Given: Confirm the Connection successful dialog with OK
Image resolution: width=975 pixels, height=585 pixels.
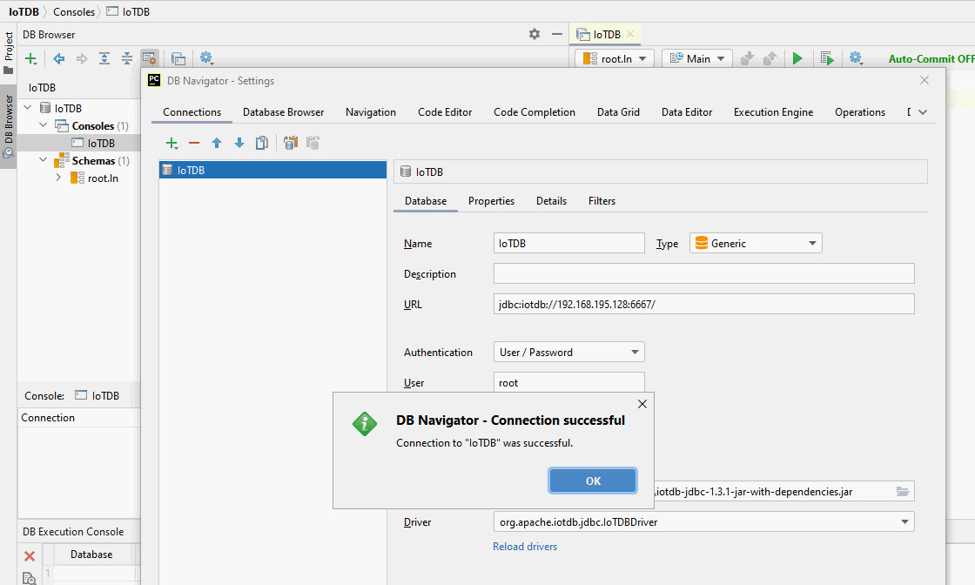Looking at the screenshot, I should pos(593,481).
